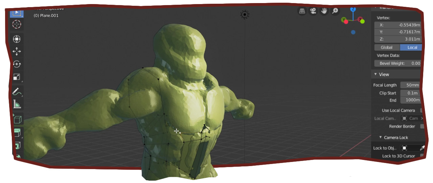Adjust the Bevel Weight slider
The height and width of the screenshot is (183, 433).
[398, 63]
